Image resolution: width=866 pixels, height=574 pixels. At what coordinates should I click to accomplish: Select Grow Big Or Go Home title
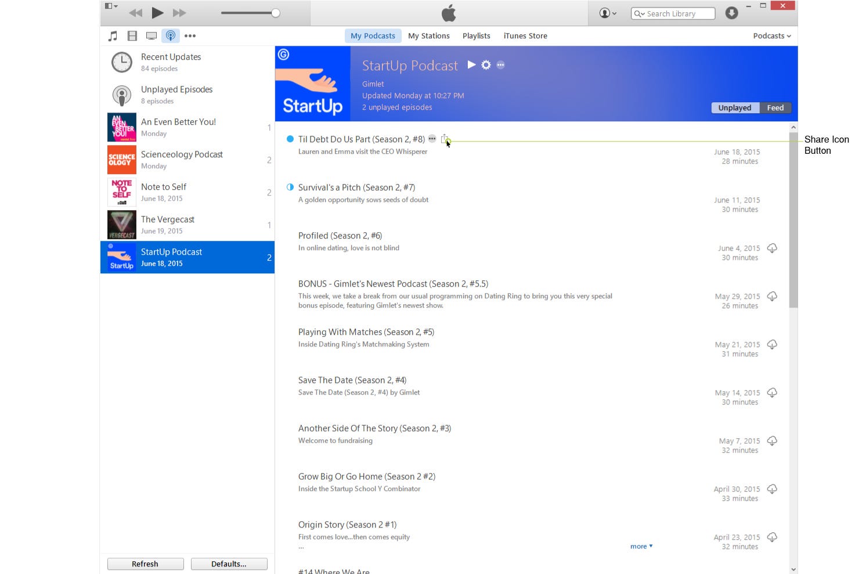pyautogui.click(x=367, y=476)
